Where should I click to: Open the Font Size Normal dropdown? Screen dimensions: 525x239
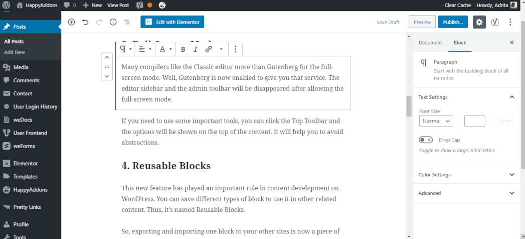tap(436, 121)
